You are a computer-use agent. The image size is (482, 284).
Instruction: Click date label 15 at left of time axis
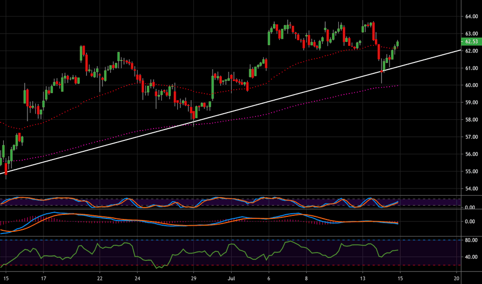tap(6, 278)
